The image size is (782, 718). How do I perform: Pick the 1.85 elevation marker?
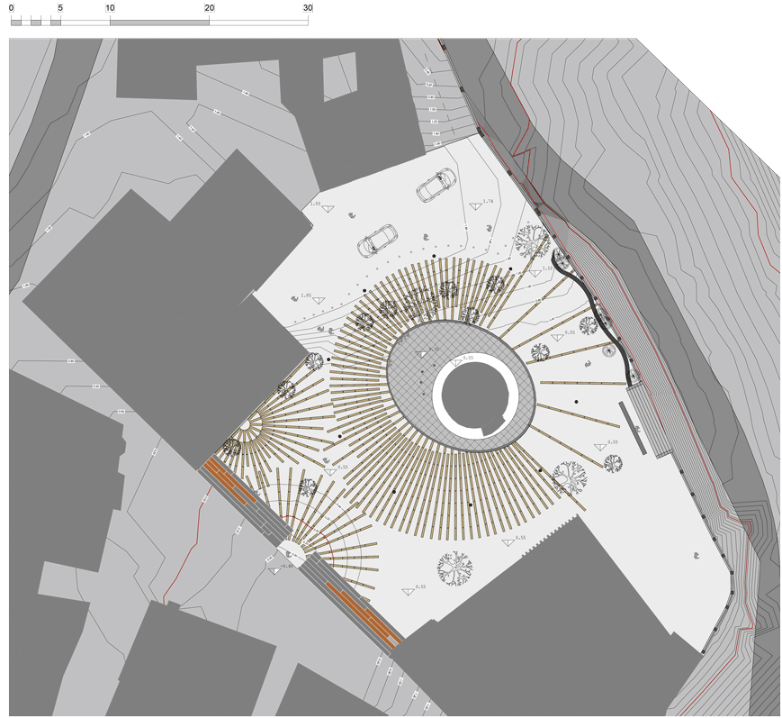tap(318, 297)
